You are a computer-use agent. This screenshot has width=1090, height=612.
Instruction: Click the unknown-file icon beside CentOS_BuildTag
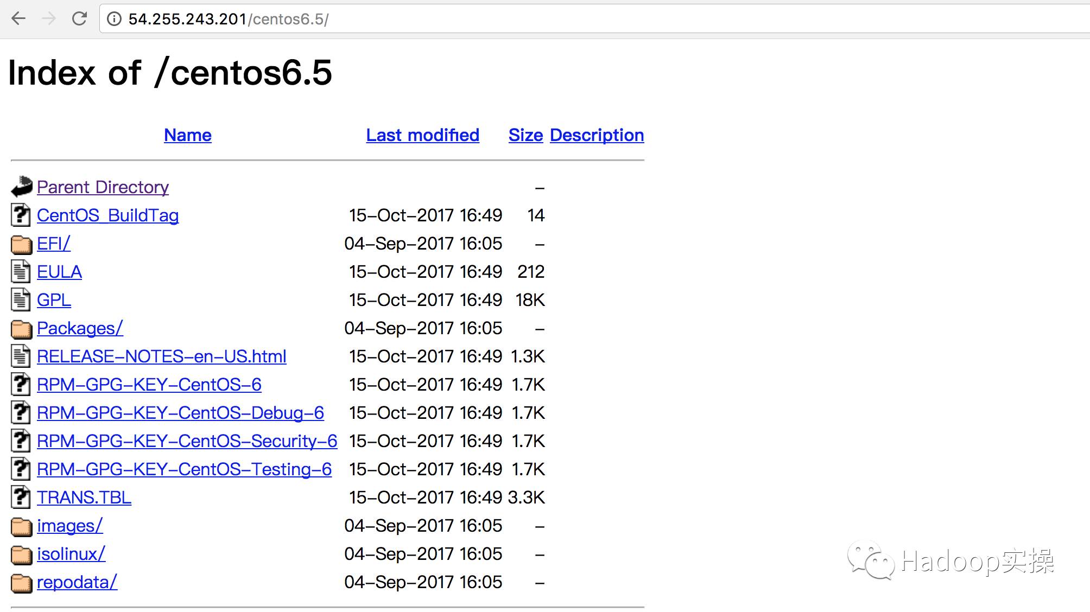pyautogui.click(x=21, y=215)
